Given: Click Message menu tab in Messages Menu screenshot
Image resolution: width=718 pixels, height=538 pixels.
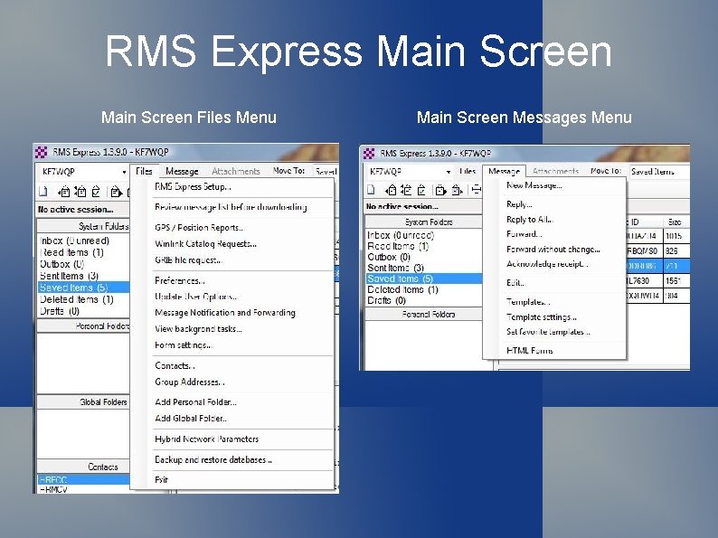Looking at the screenshot, I should [505, 171].
